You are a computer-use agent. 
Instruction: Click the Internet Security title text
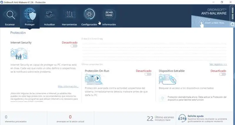coord(21,43)
